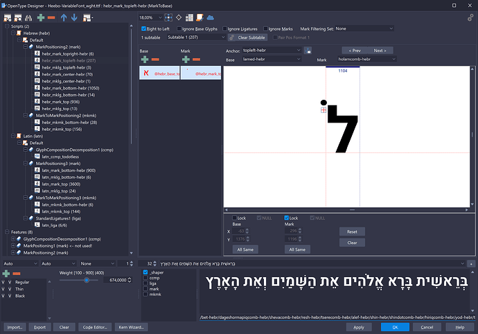The height and width of the screenshot is (334, 478).
Task: Click the padlock icon next to the Anchor field
Action: click(x=308, y=51)
